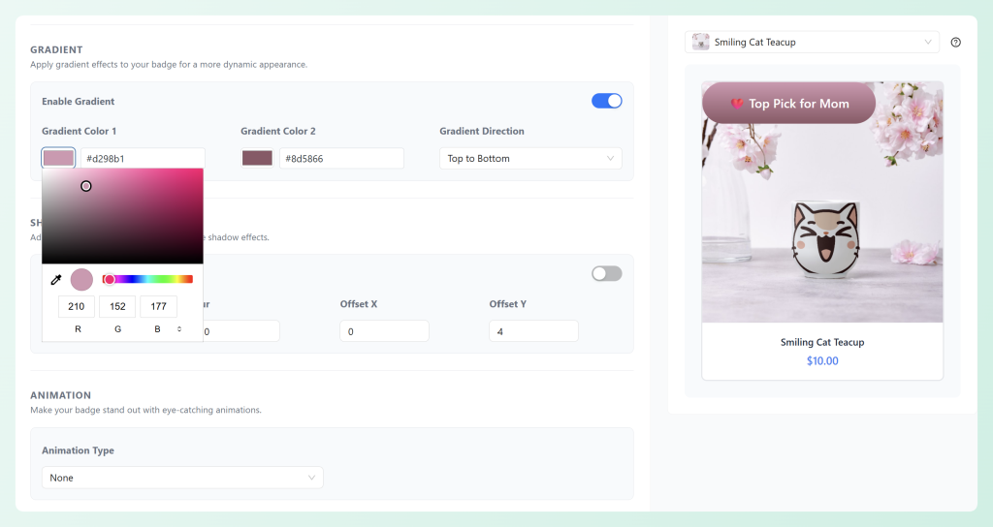This screenshot has width=993, height=527.
Task: Click the saturation picker area handle
Action: coord(86,186)
